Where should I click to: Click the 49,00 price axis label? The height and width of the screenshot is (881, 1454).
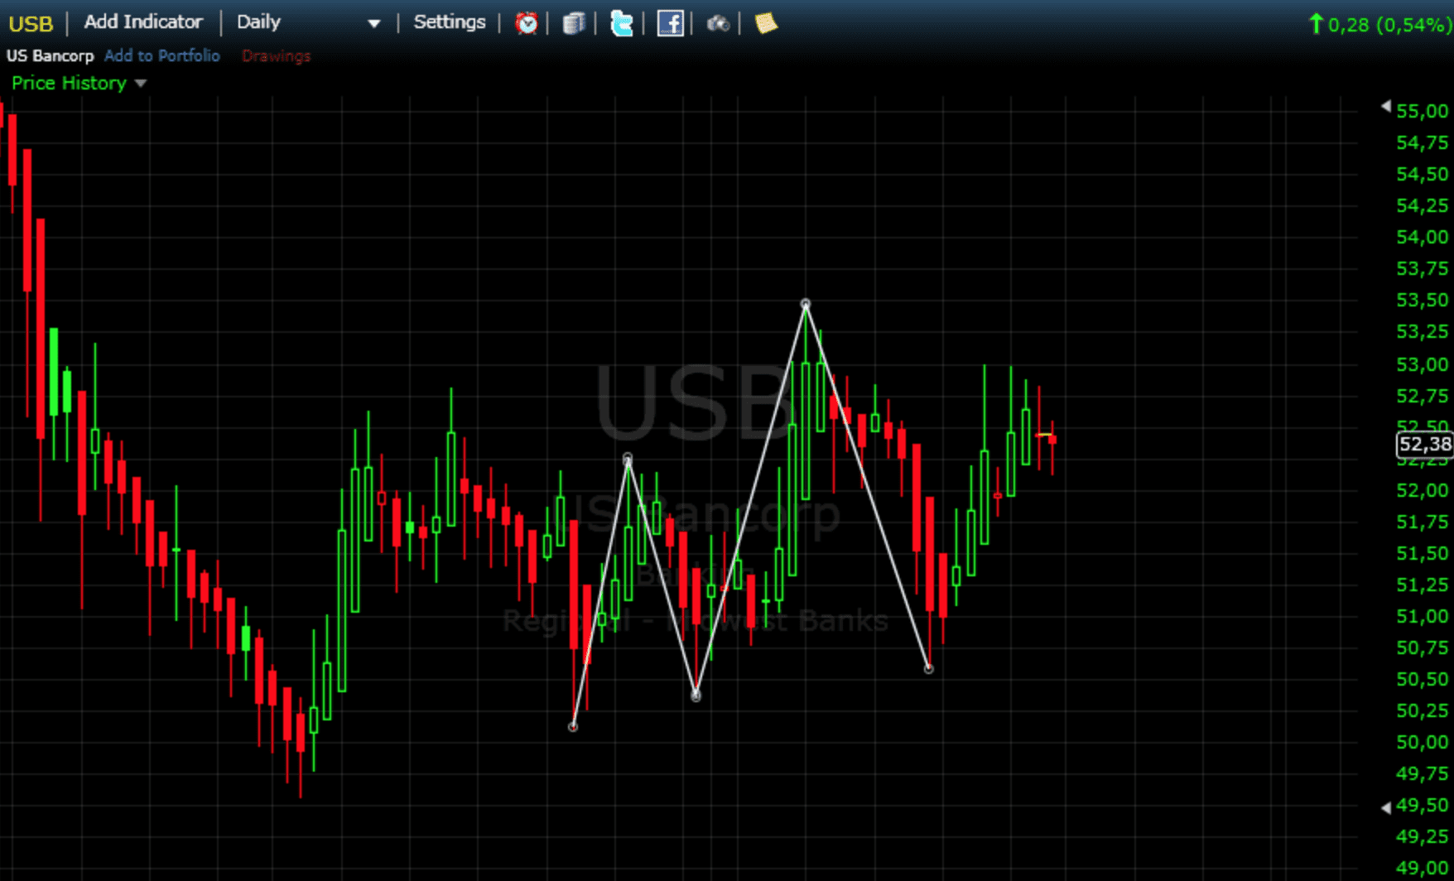[x=1422, y=868]
